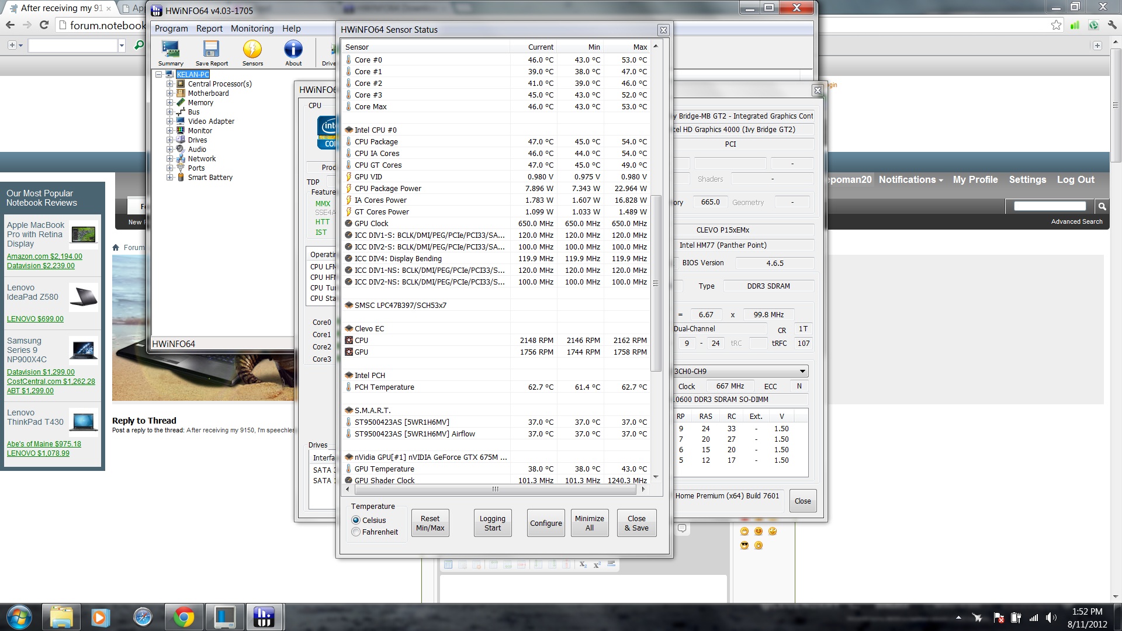Click the Sensor Status horizontal scrollbar
The width and height of the screenshot is (1122, 631).
(495, 489)
